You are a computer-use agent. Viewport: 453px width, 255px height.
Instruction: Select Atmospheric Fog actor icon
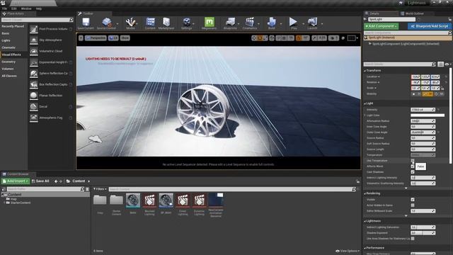coord(34,118)
